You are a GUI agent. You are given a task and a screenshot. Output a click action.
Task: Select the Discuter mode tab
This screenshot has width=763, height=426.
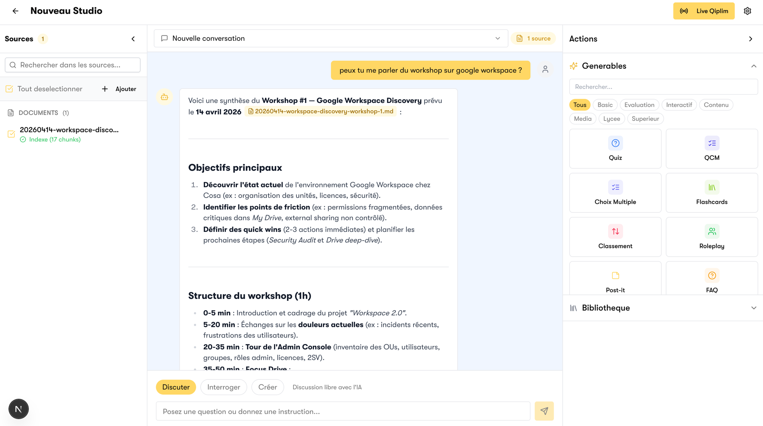176,387
